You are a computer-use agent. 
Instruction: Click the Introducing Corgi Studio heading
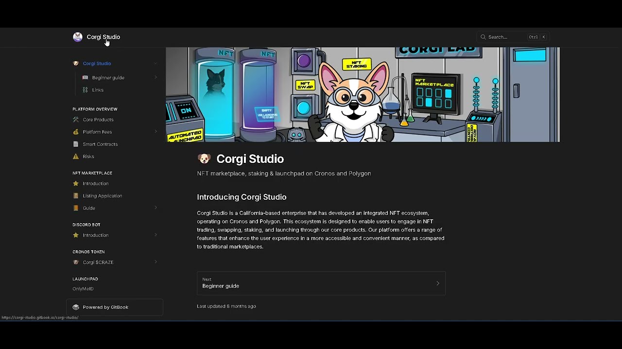242,197
